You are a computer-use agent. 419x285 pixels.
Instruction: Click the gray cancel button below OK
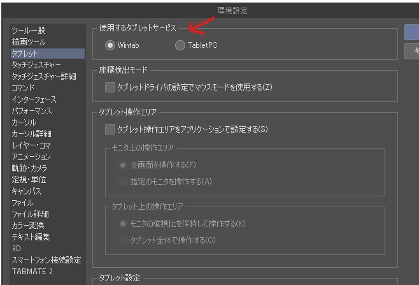pos(412,51)
